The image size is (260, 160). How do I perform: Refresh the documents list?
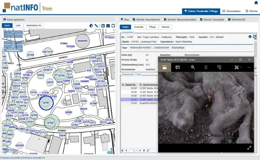click(x=148, y=150)
